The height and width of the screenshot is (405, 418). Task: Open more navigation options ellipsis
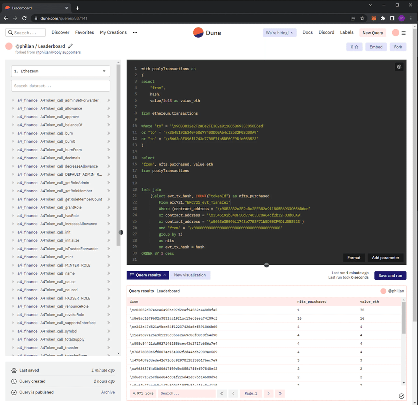point(135,32)
